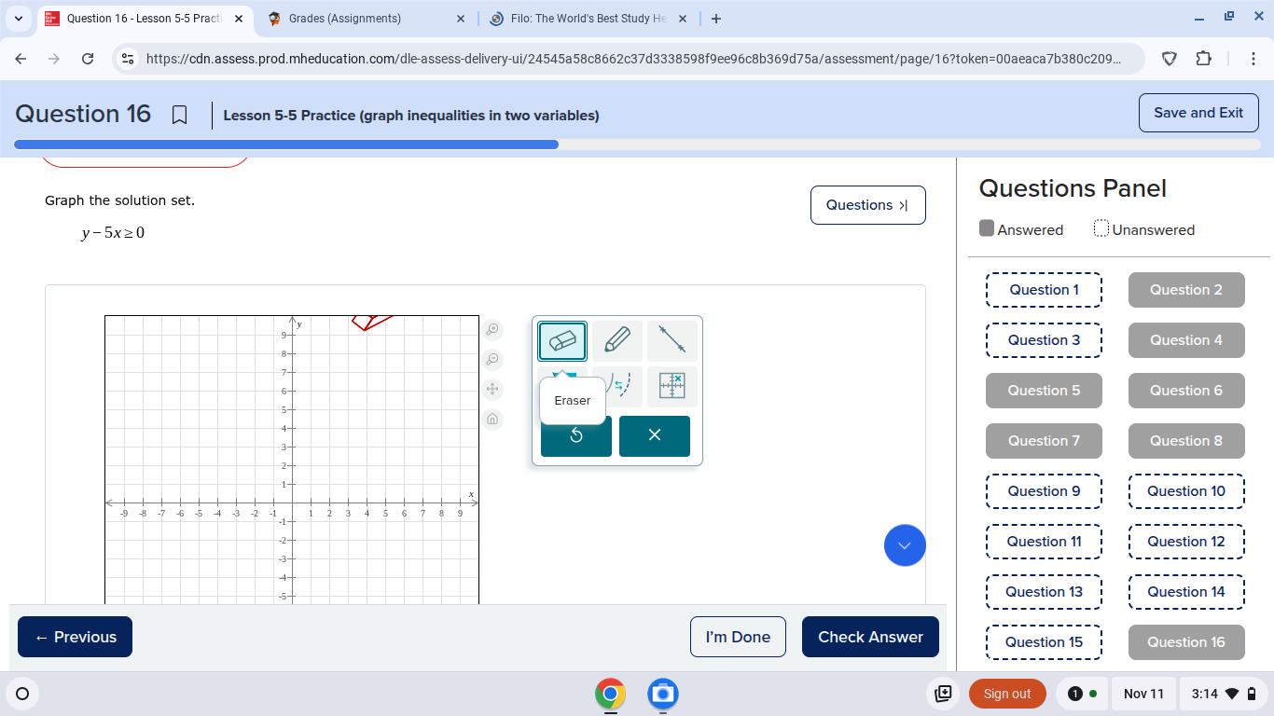1274x716 pixels.
Task: Select the Line tool
Action: [672, 341]
